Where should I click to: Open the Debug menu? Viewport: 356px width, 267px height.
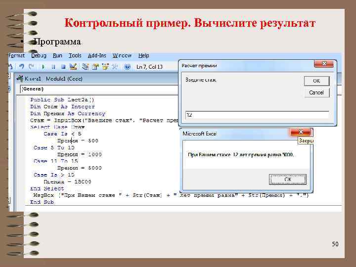pyautogui.click(x=39, y=55)
